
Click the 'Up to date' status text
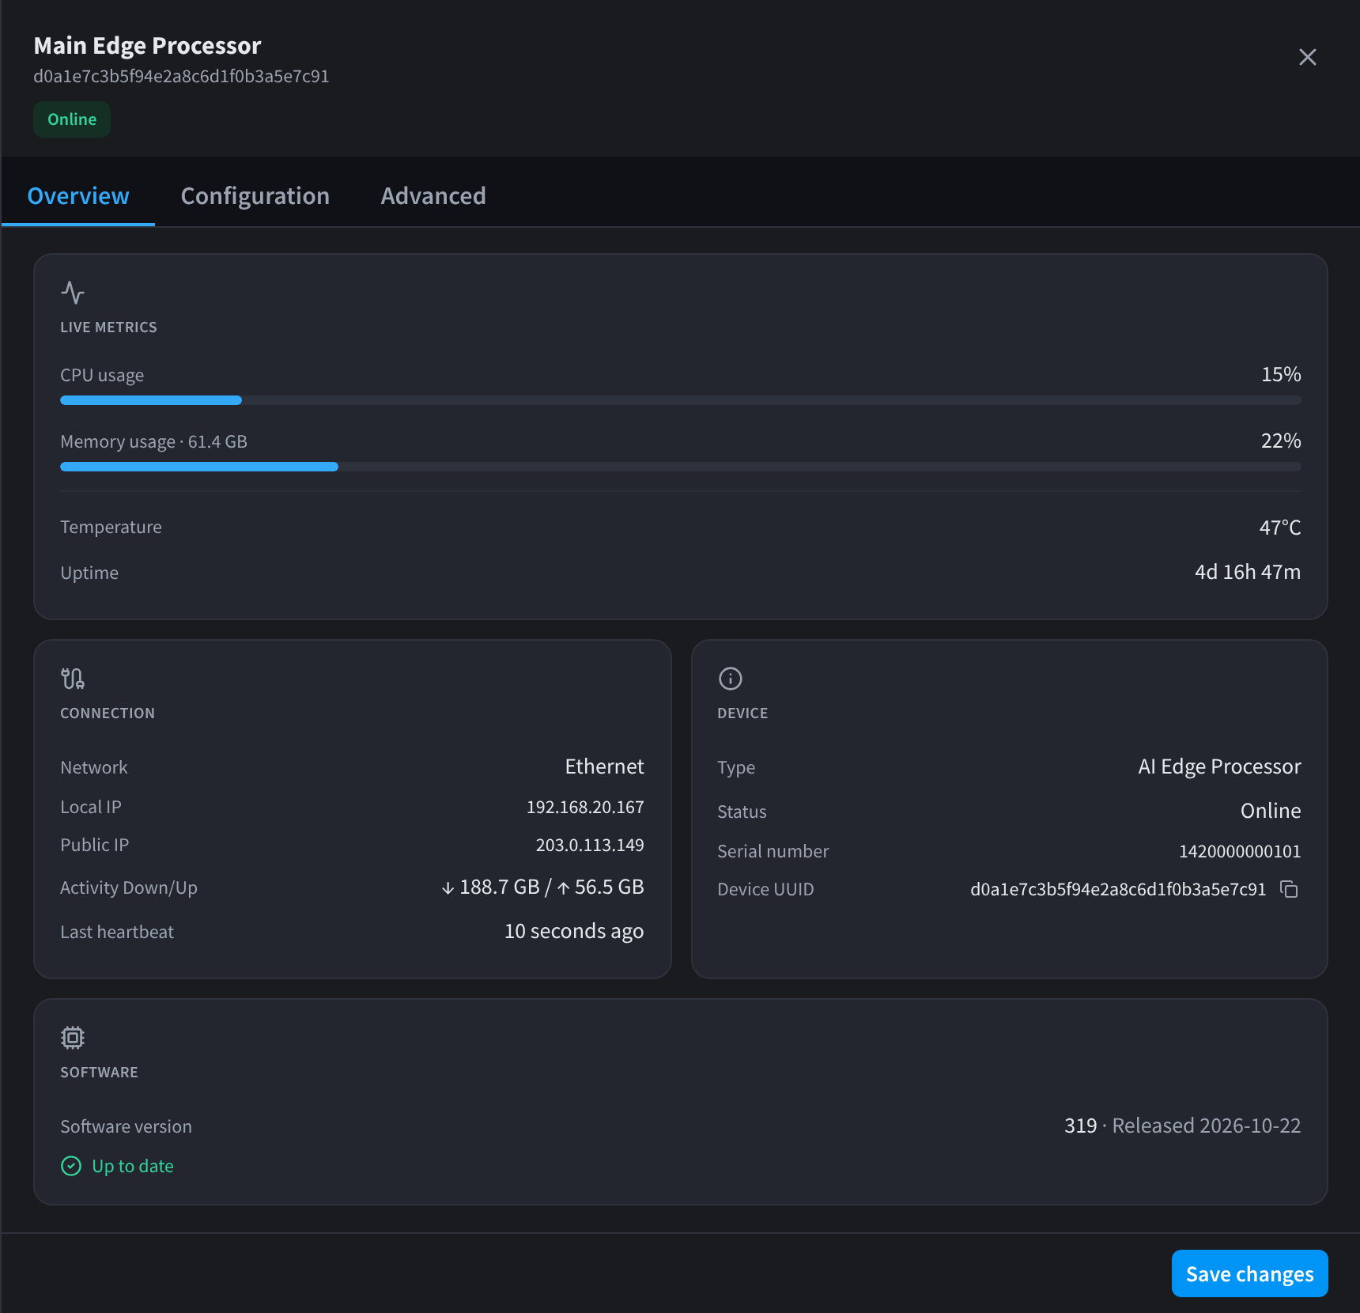pos(133,1166)
